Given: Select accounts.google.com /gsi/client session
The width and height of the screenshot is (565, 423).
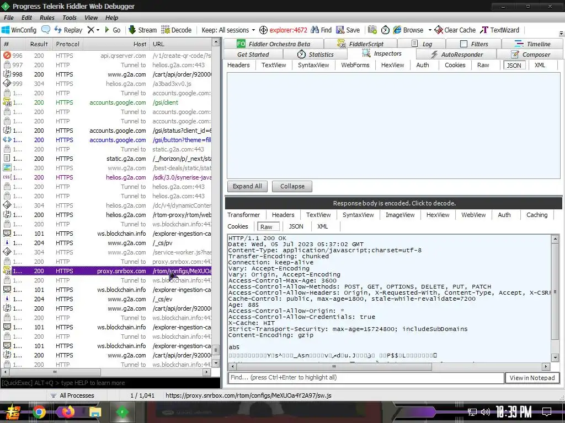Looking at the screenshot, I should coord(106,102).
